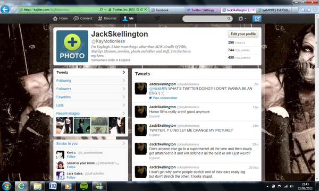Click the Ghost in your room avatar

(60, 165)
